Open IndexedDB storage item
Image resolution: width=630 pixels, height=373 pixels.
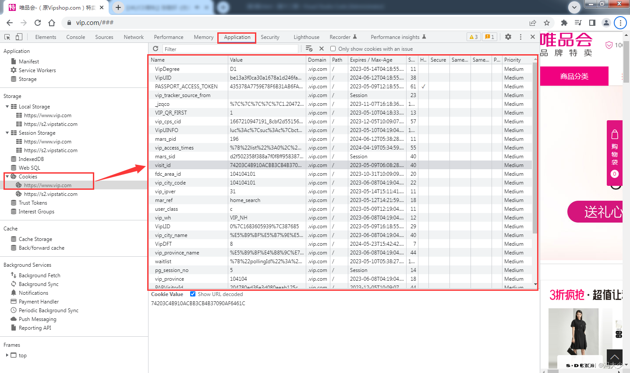point(31,159)
